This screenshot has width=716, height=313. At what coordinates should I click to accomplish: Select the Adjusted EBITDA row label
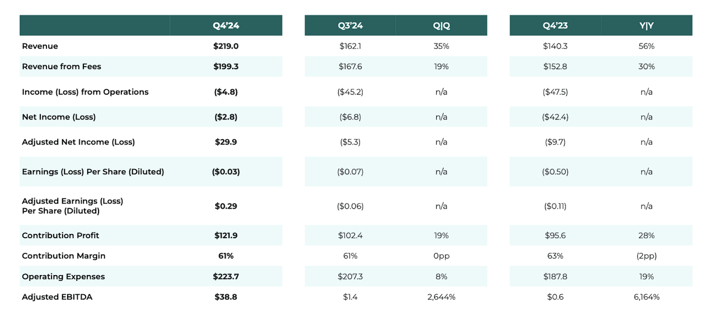(x=57, y=297)
